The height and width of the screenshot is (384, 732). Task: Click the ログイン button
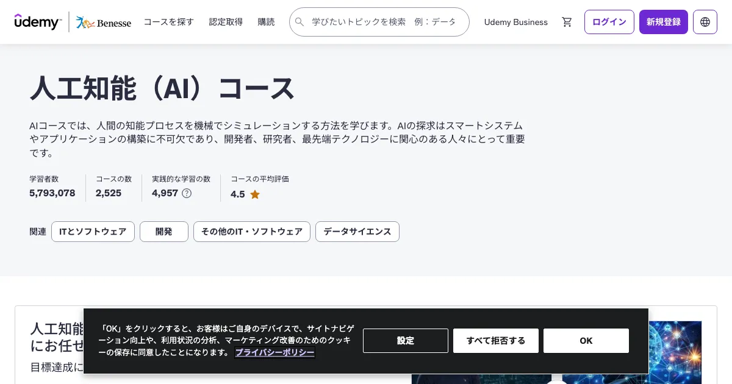point(609,22)
